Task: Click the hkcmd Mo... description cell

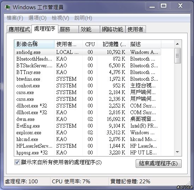Action: 143,139
